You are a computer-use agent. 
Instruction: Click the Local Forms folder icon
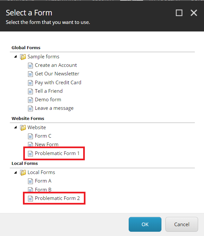(x=23, y=172)
